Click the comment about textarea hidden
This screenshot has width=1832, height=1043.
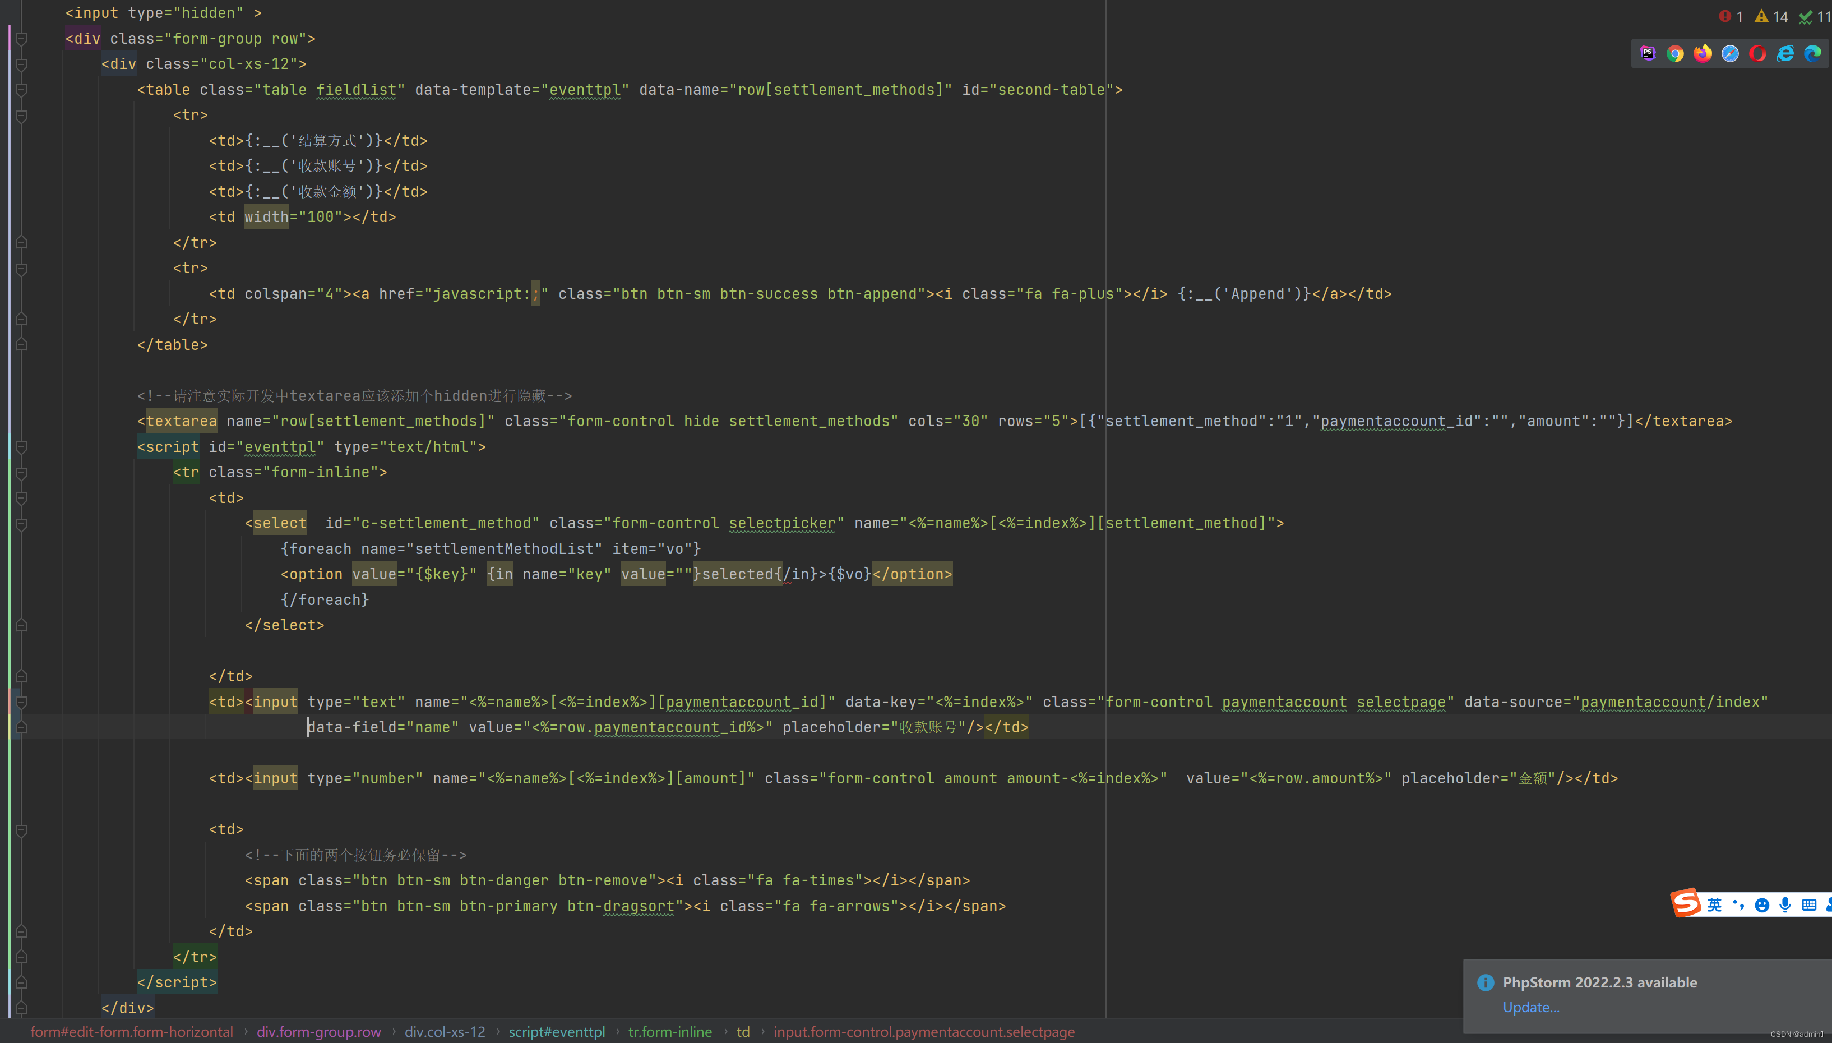[354, 396]
